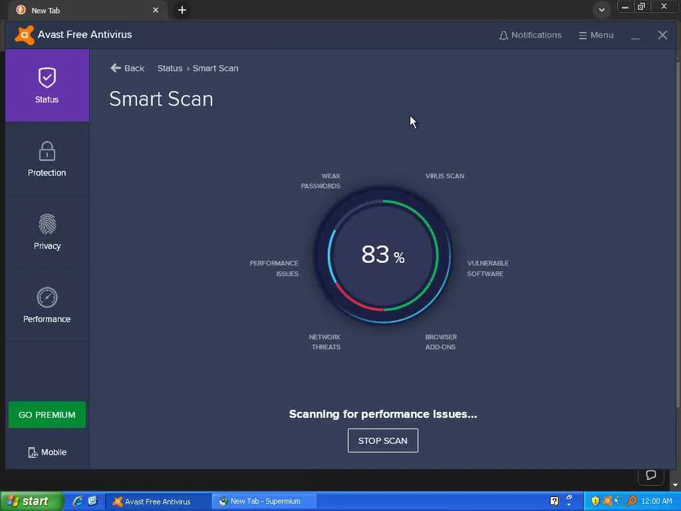Click the second quick launch icon
Image resolution: width=681 pixels, height=511 pixels.
click(93, 501)
